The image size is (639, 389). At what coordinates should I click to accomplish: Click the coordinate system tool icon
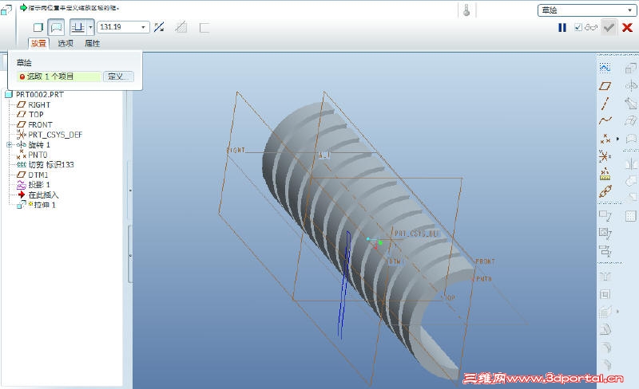[605, 156]
